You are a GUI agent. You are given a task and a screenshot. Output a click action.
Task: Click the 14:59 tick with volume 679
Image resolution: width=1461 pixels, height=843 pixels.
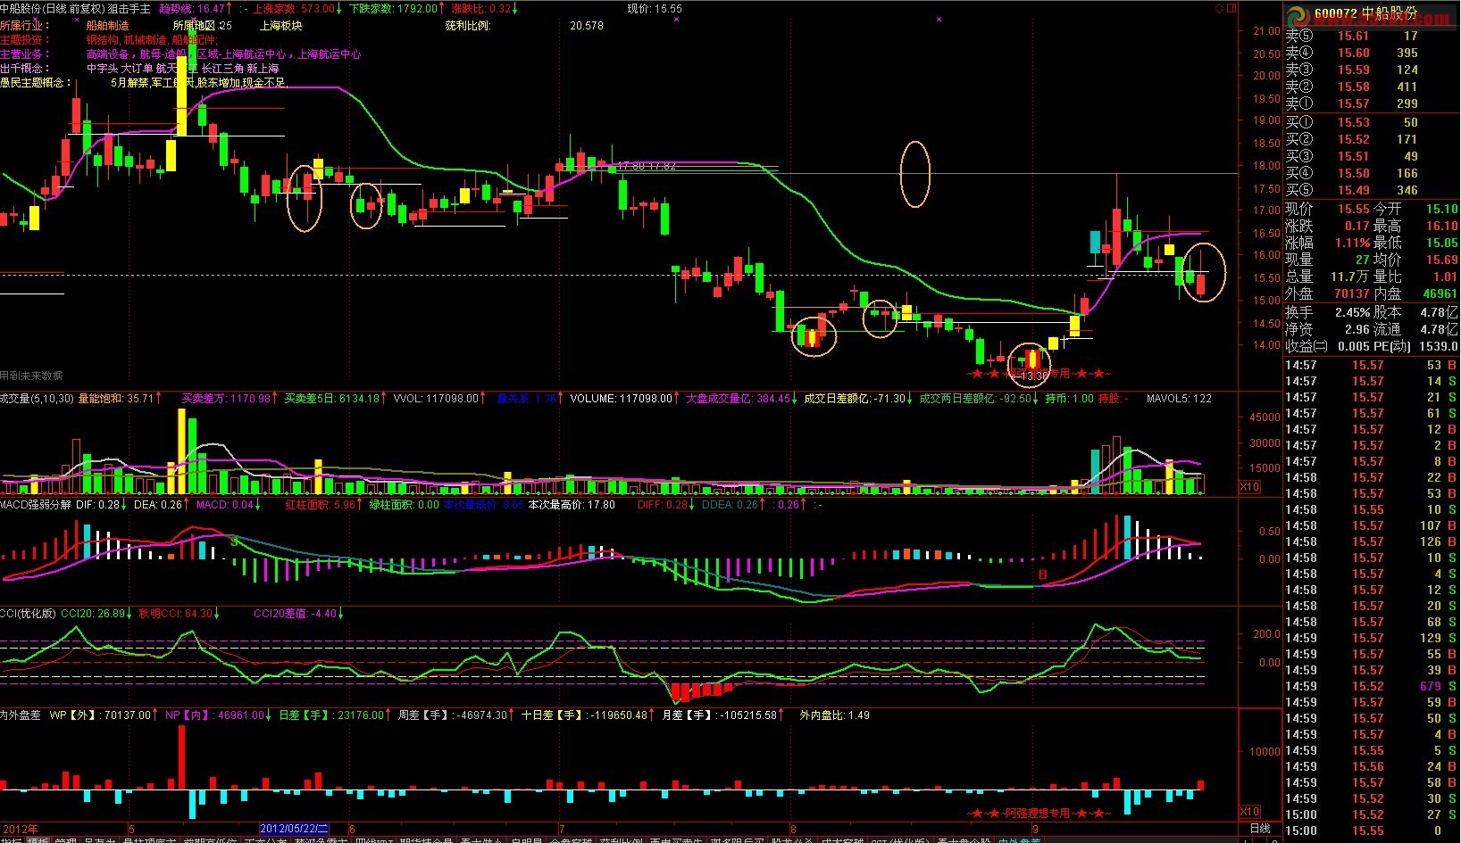tap(1371, 686)
